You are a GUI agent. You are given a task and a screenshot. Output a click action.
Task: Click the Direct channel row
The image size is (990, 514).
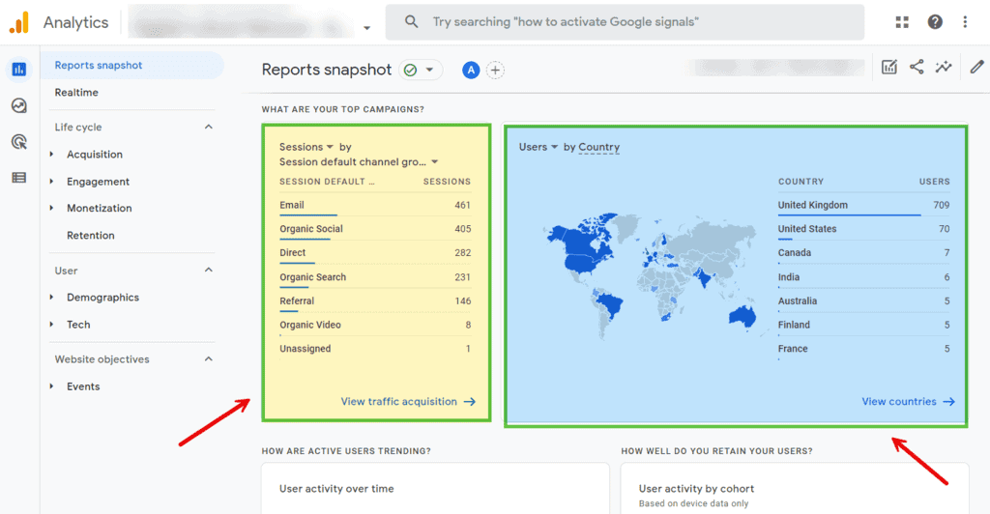tap(375, 253)
